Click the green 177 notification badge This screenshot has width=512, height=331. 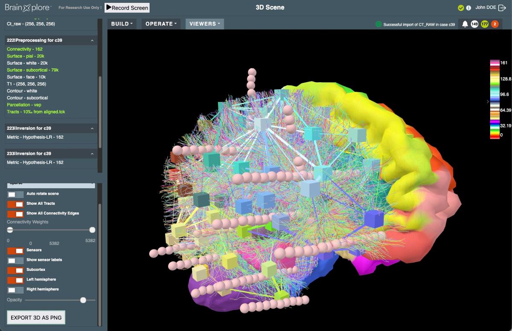(x=485, y=24)
